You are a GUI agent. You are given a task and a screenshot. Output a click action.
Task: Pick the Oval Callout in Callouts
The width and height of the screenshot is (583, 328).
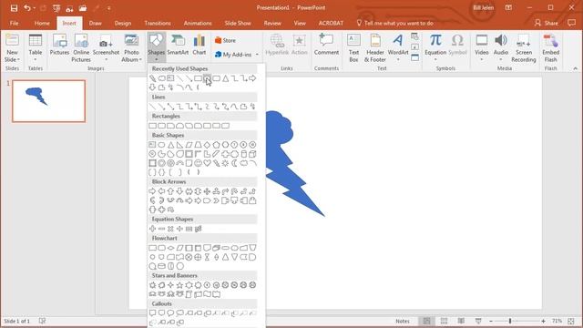point(170,313)
